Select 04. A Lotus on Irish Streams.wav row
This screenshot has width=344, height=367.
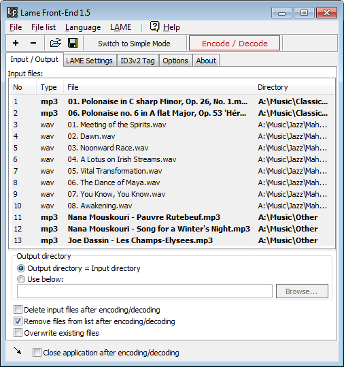click(x=172, y=159)
